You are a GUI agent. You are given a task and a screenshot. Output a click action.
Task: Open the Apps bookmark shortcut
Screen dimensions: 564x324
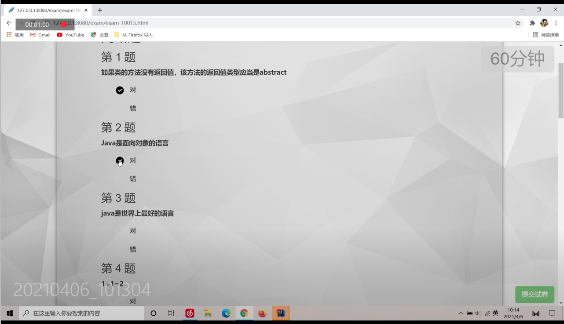[x=15, y=35]
